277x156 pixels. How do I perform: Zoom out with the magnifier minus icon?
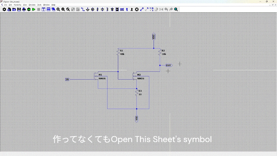pos(63,9)
